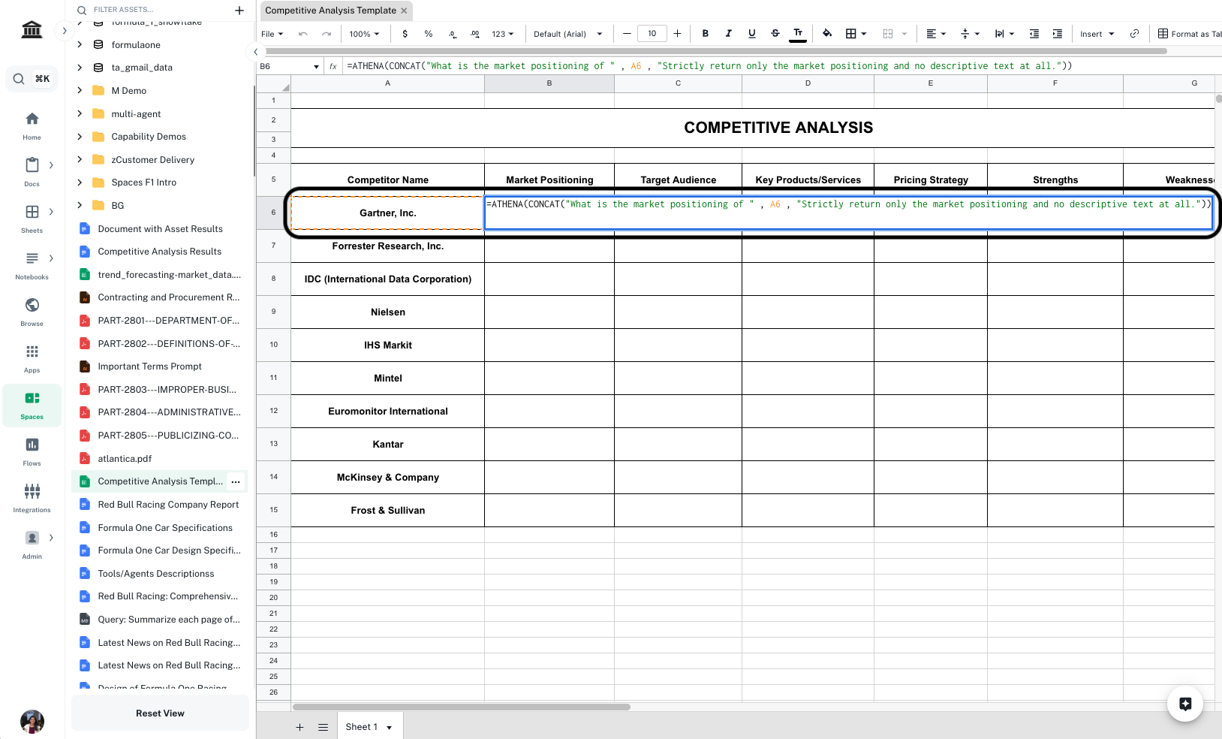
Task: Expand the Spaces F1 Intro folder
Action: click(80, 182)
